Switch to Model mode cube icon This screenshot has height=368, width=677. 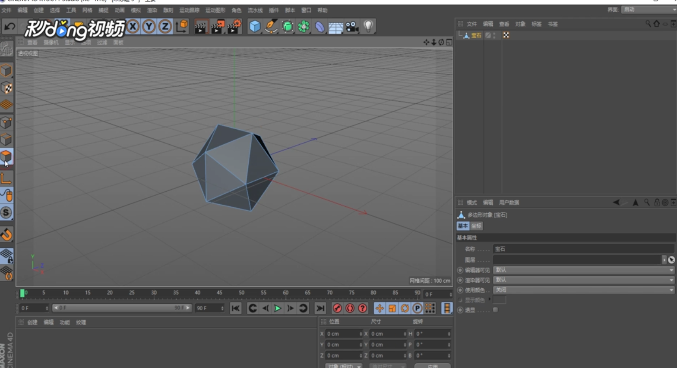click(x=6, y=71)
